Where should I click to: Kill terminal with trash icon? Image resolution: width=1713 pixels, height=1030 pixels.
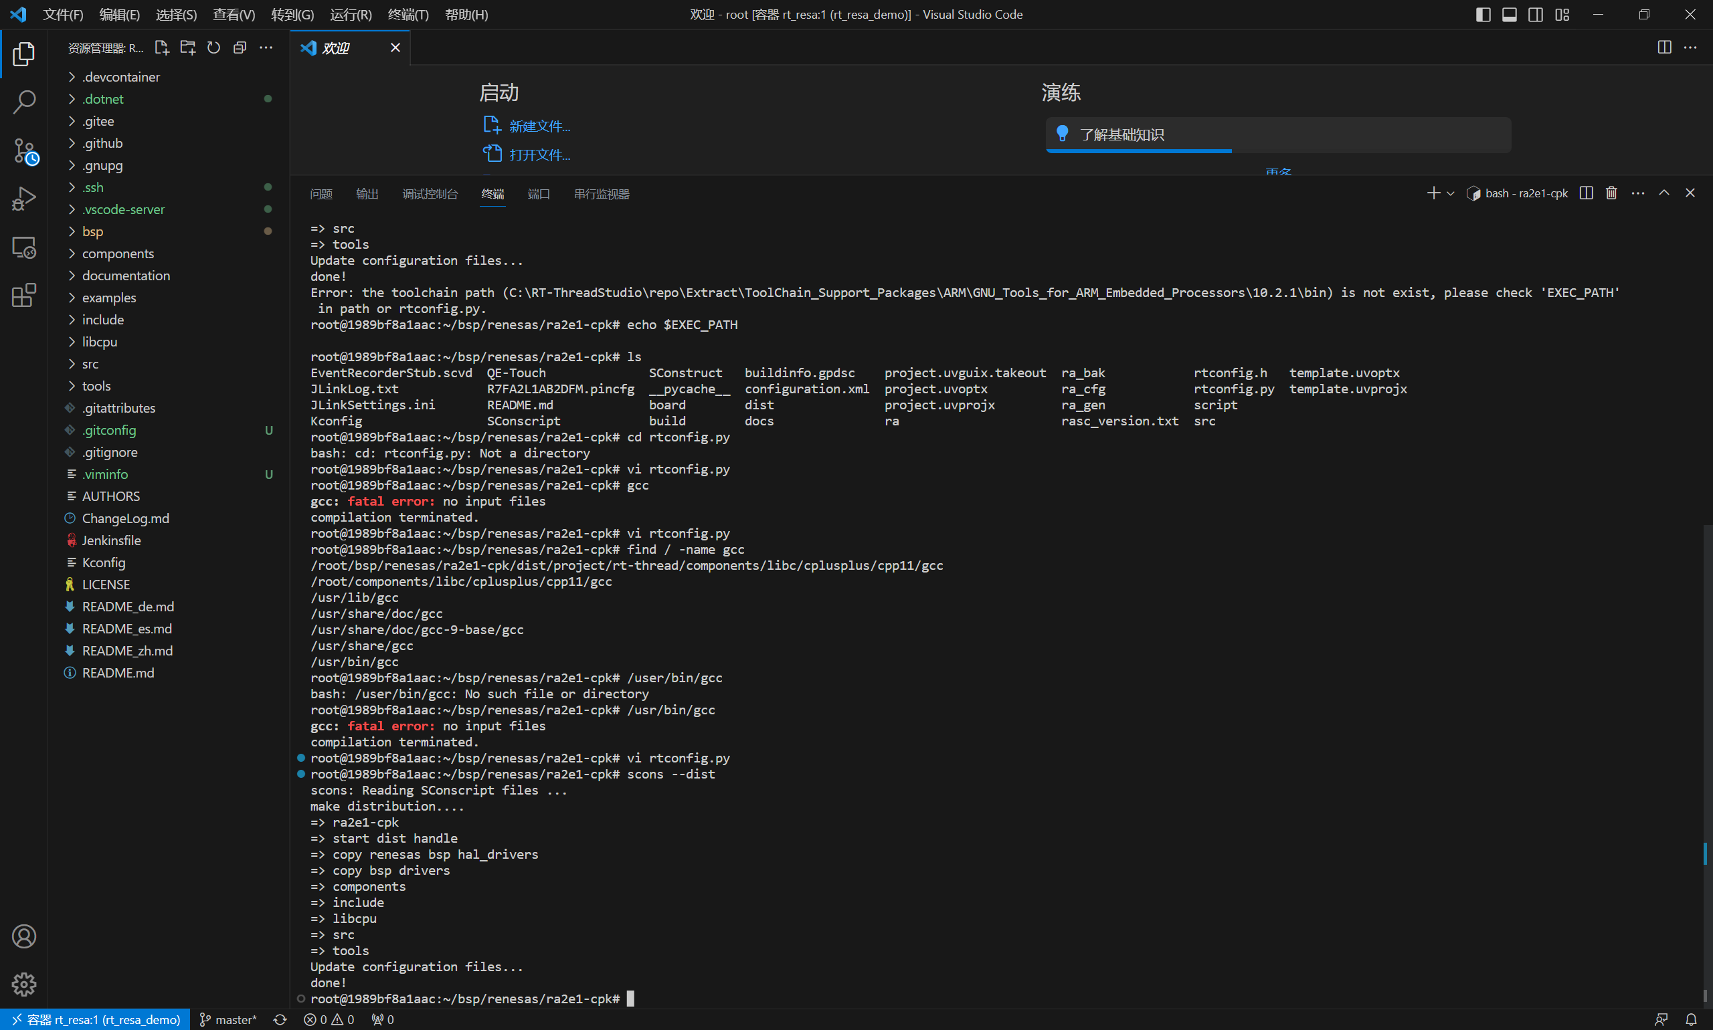1611,193
